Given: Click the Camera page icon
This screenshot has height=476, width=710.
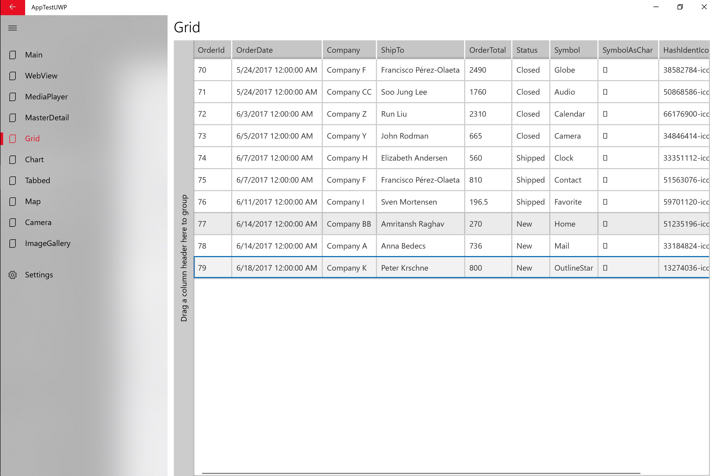Looking at the screenshot, I should pyautogui.click(x=13, y=223).
